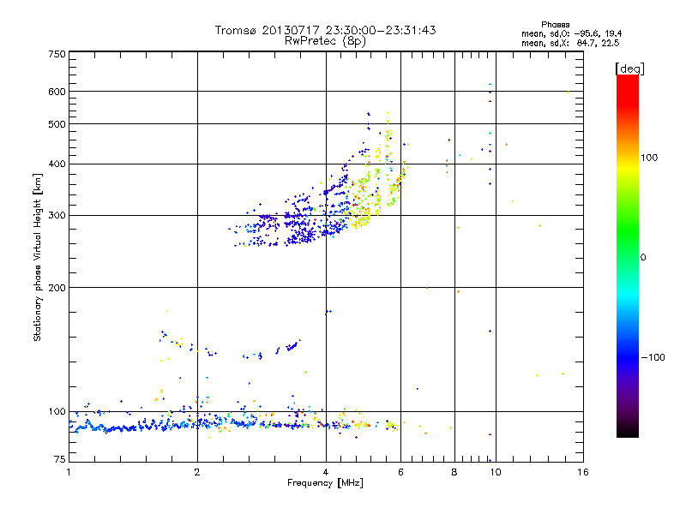Viewport: 686px width, 514px height.
Task: Click the 'Frequency [MHz]' axis title
Action: coord(325,483)
